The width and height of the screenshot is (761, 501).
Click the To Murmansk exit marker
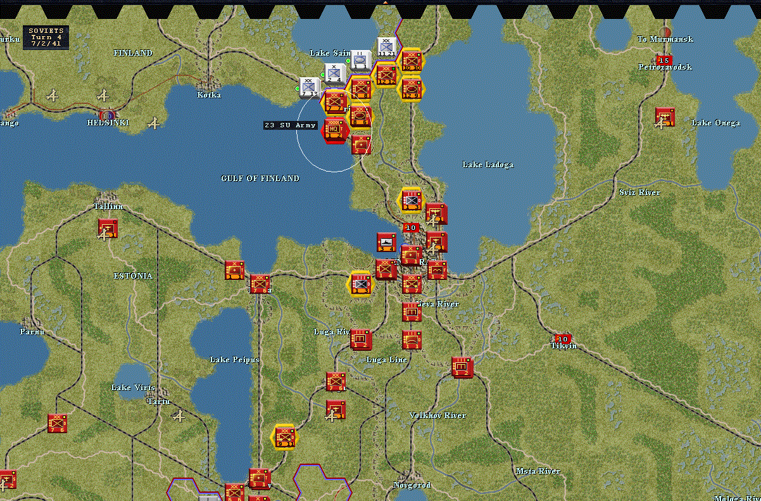click(x=665, y=32)
